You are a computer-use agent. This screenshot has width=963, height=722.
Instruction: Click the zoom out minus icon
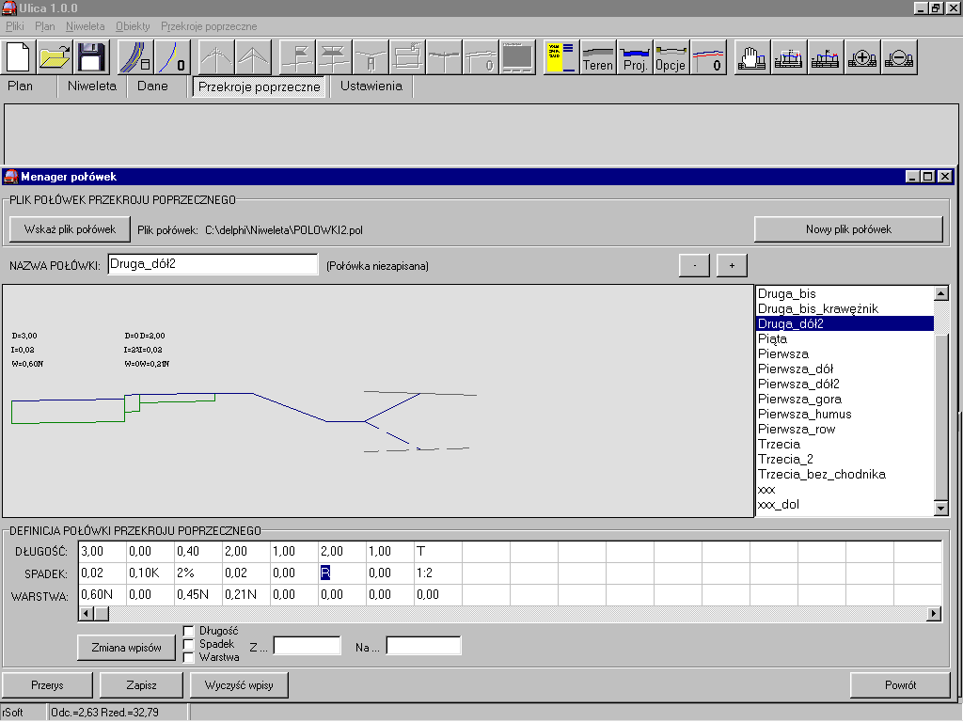[x=899, y=57]
